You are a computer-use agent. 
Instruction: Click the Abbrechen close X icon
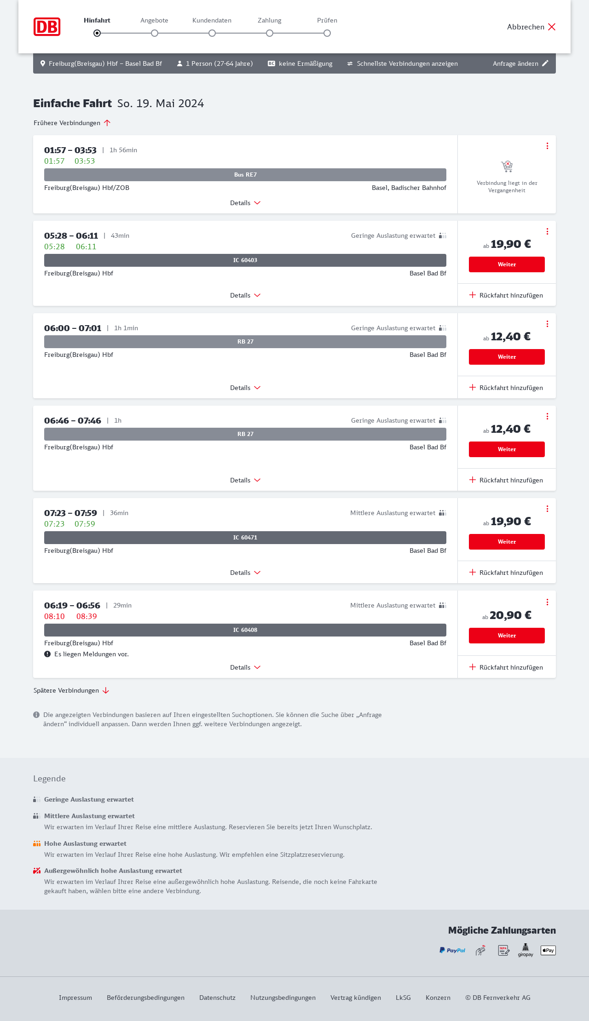coord(552,27)
